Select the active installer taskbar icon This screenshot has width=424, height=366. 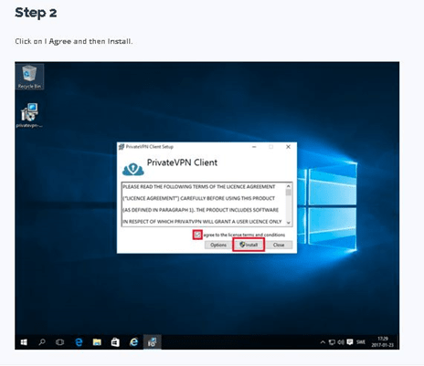[x=152, y=342]
